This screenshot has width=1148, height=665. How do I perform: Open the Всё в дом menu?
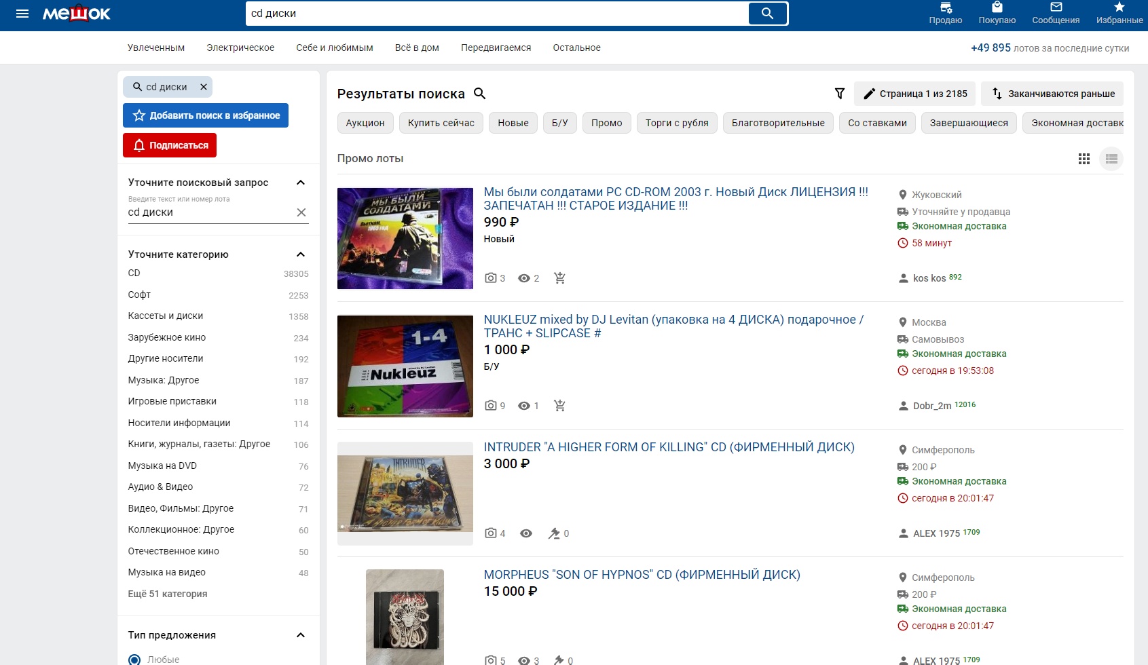coord(417,47)
